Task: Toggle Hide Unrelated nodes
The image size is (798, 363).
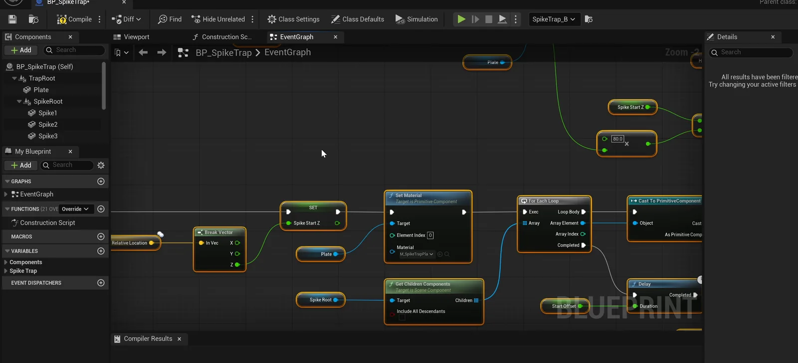Action: 218,19
